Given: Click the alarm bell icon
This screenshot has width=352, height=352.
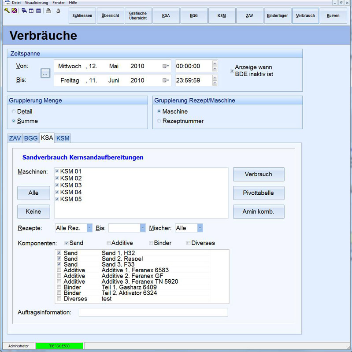Looking at the screenshot, I should click(58, 11).
